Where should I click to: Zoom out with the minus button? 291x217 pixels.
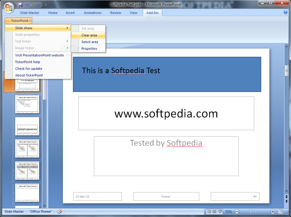pos(237,212)
